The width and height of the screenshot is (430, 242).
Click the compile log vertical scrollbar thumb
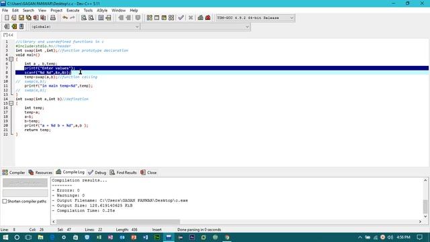[x=425, y=206]
